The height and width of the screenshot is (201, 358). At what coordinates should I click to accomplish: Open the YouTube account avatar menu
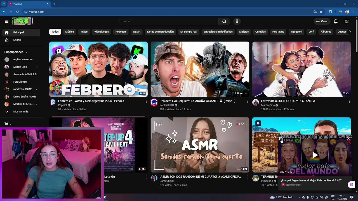pyautogui.click(x=347, y=21)
